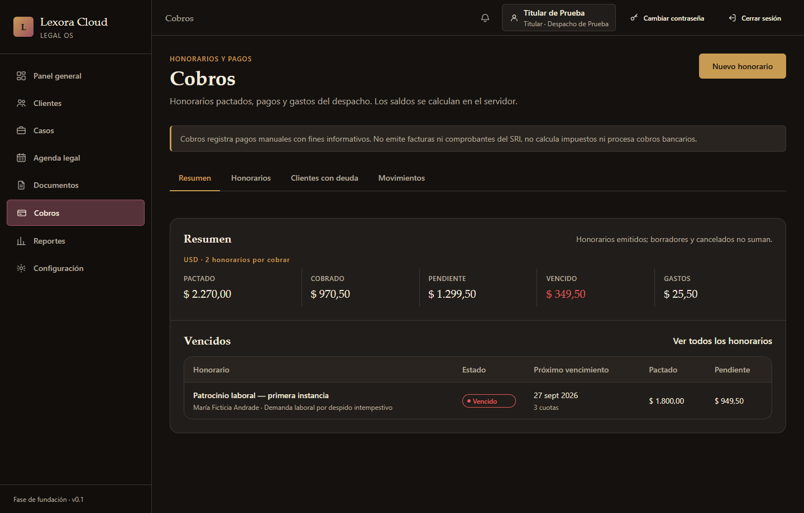Create a new fee with Nuevo honorario

point(743,66)
